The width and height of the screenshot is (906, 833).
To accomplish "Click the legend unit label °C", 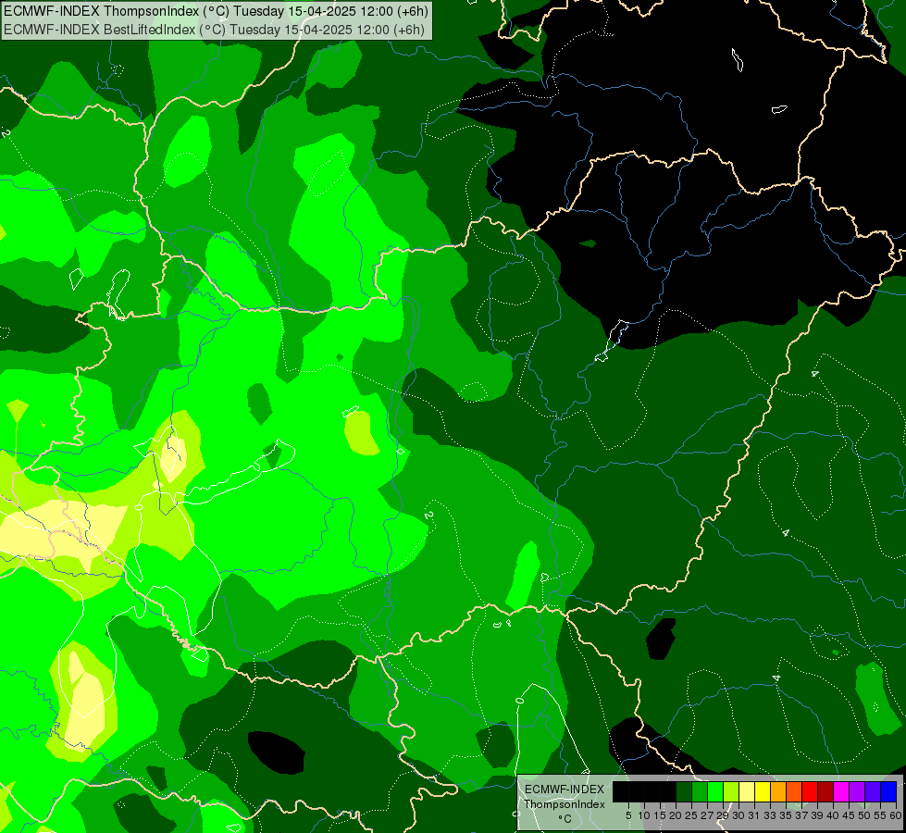I will [565, 818].
